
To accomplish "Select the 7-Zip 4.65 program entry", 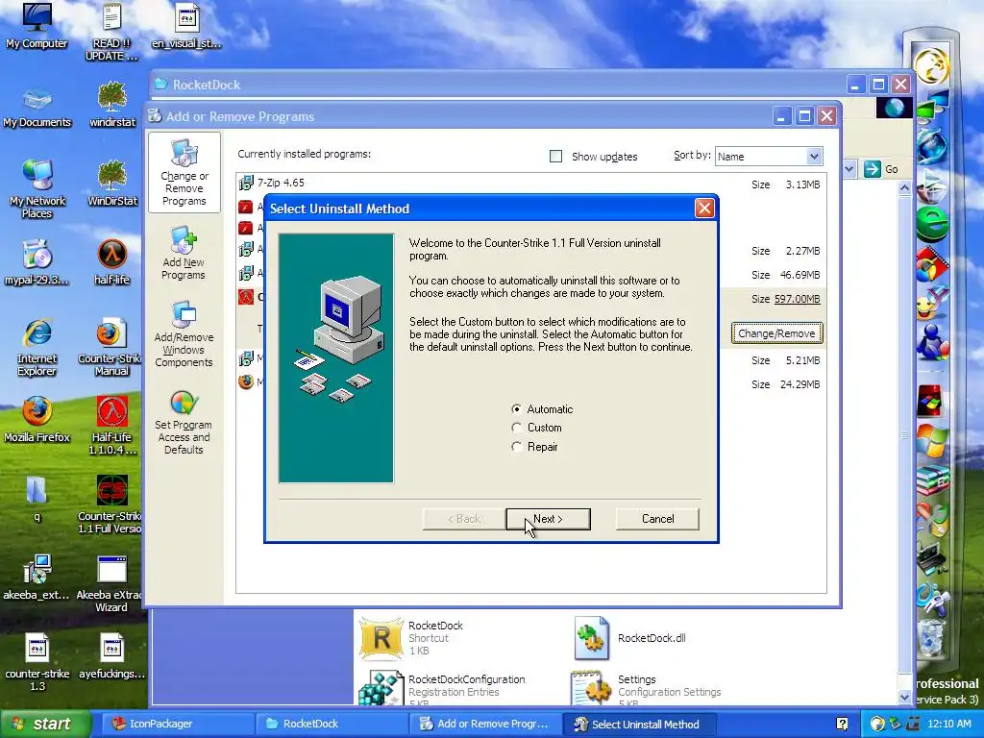I will click(x=531, y=184).
